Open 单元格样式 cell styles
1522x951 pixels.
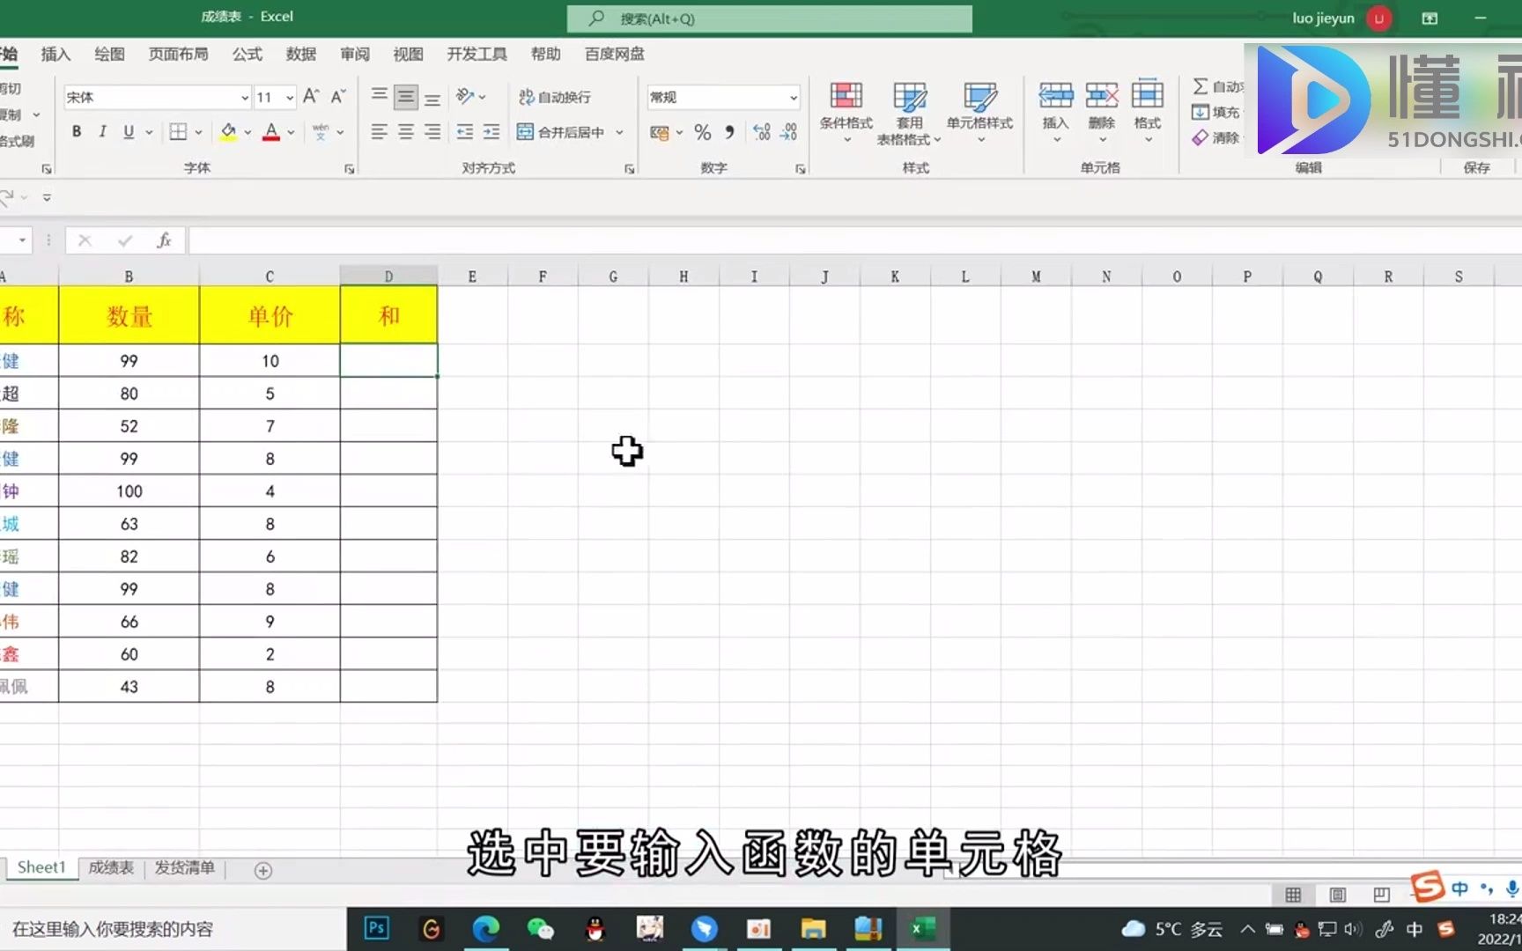pos(979,113)
